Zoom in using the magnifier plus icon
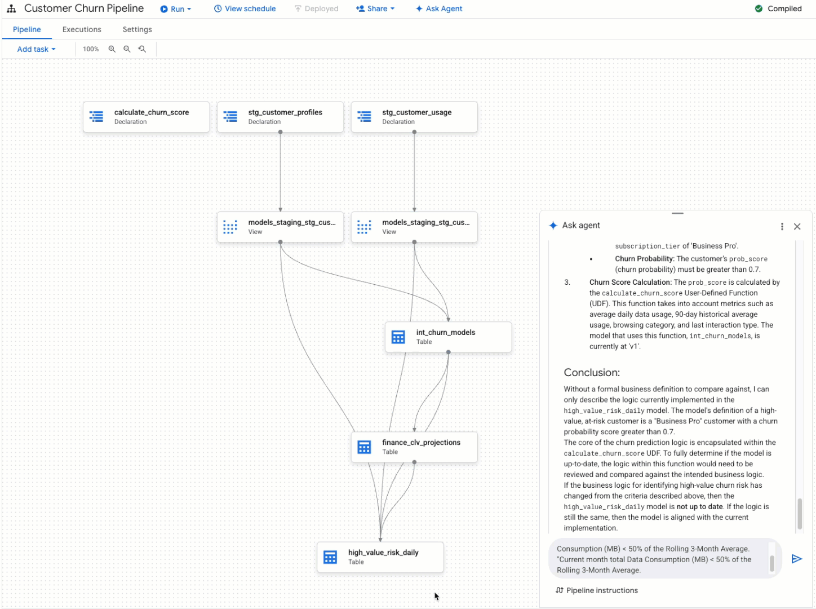 click(112, 49)
